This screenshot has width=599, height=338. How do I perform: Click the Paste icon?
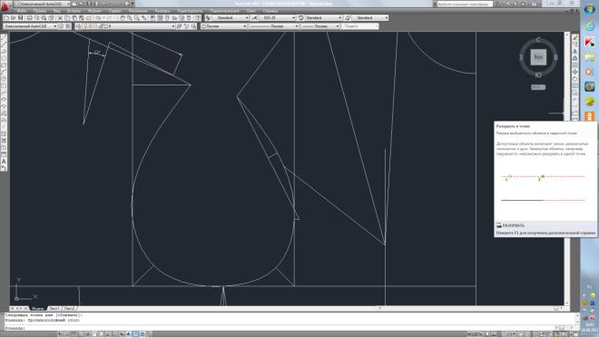[x=74, y=18]
